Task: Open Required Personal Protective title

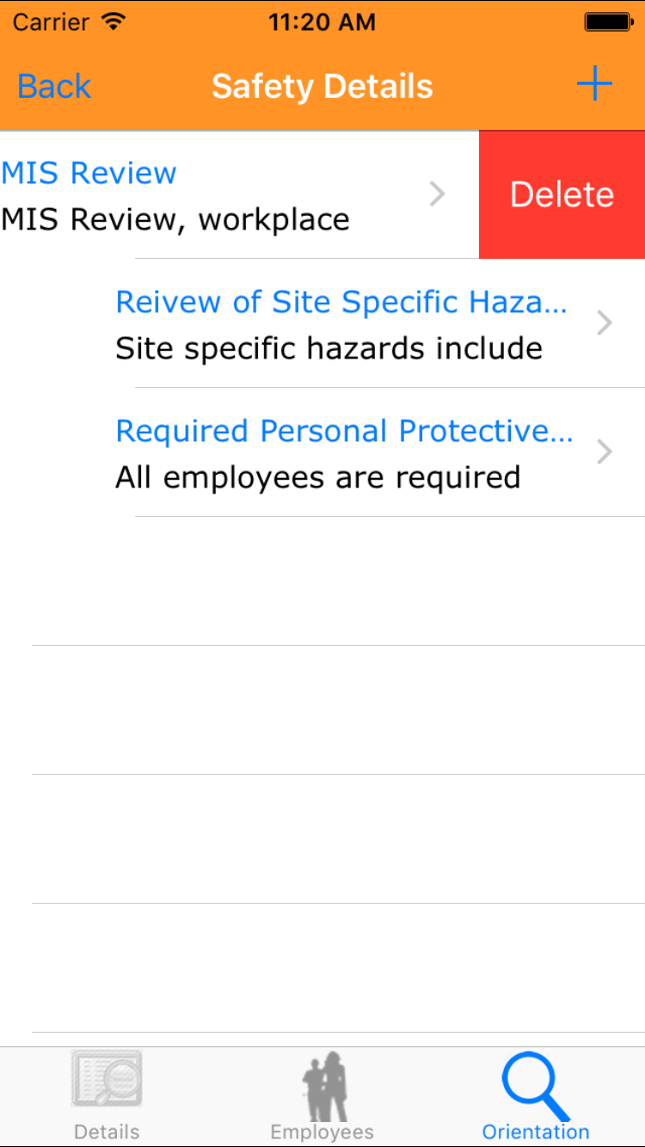Action: click(x=344, y=431)
